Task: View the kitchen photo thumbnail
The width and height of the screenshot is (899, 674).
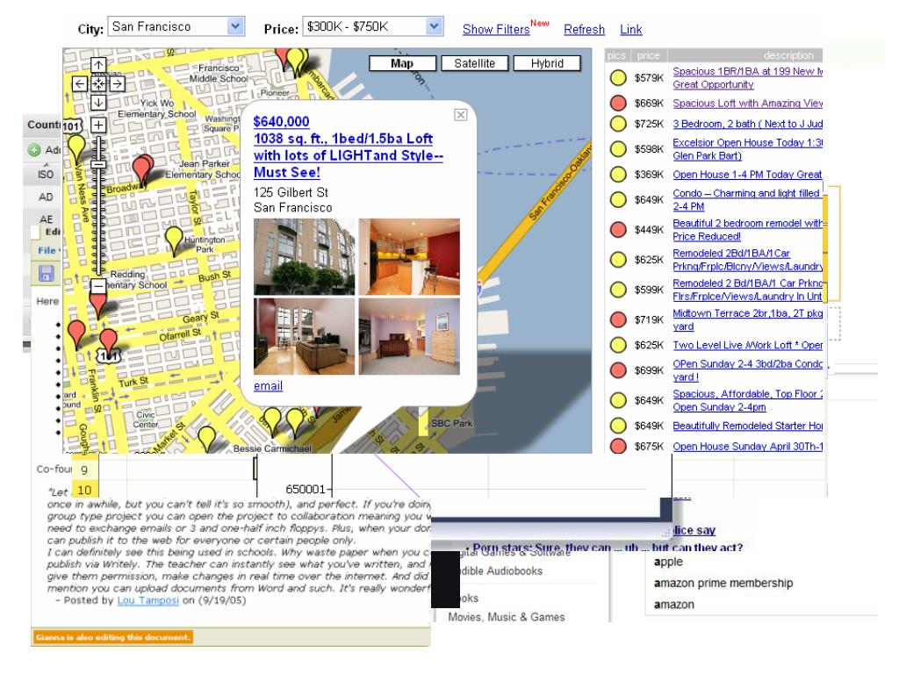Action: (x=409, y=257)
